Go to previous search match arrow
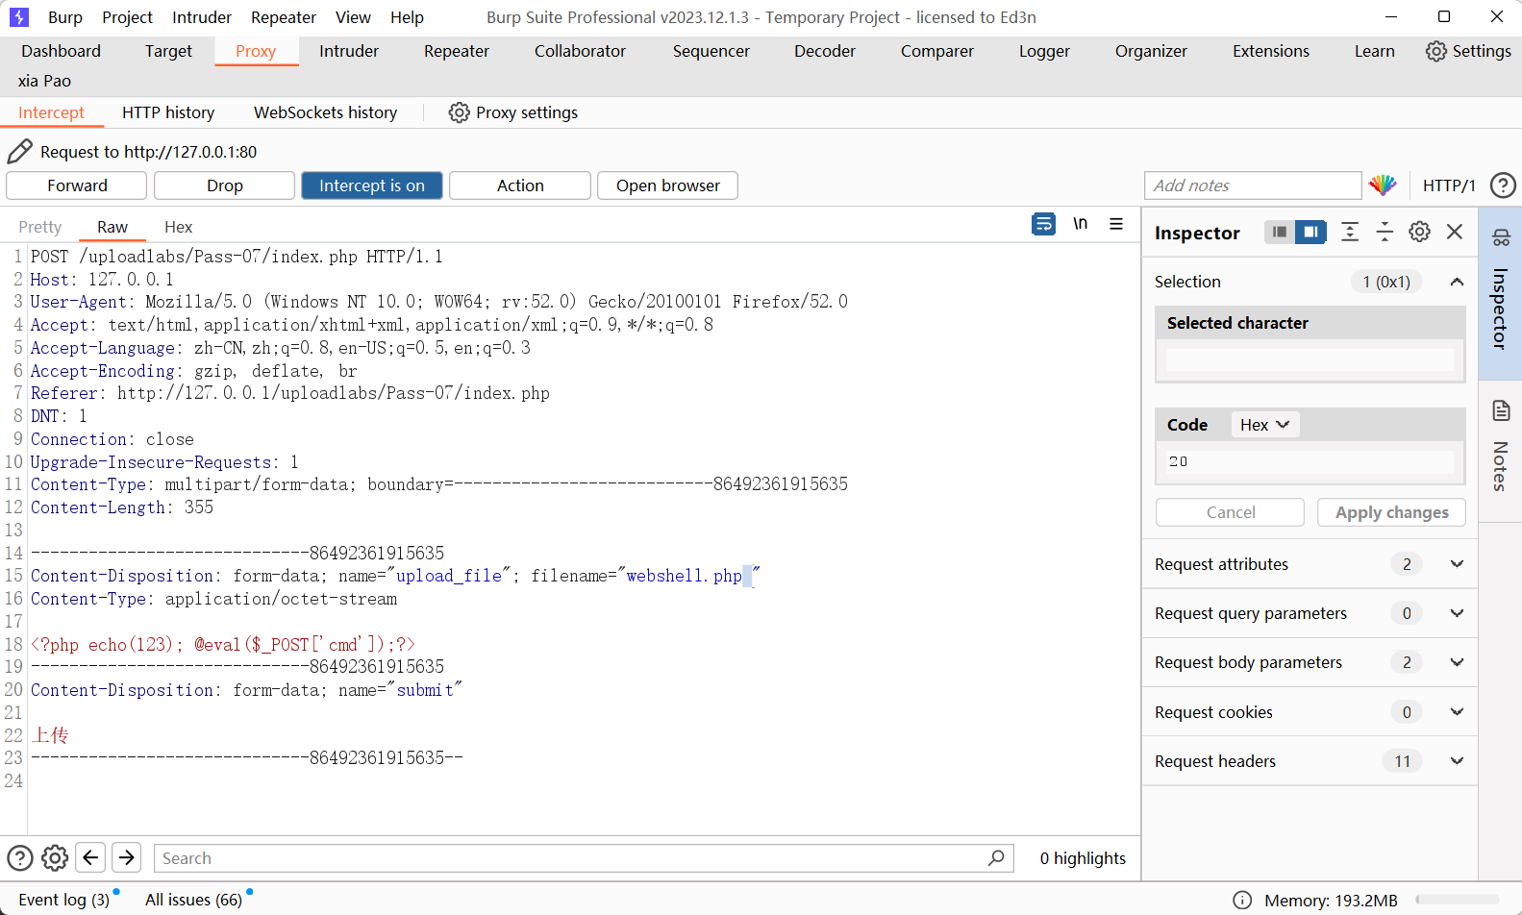This screenshot has width=1522, height=915. tap(91, 857)
